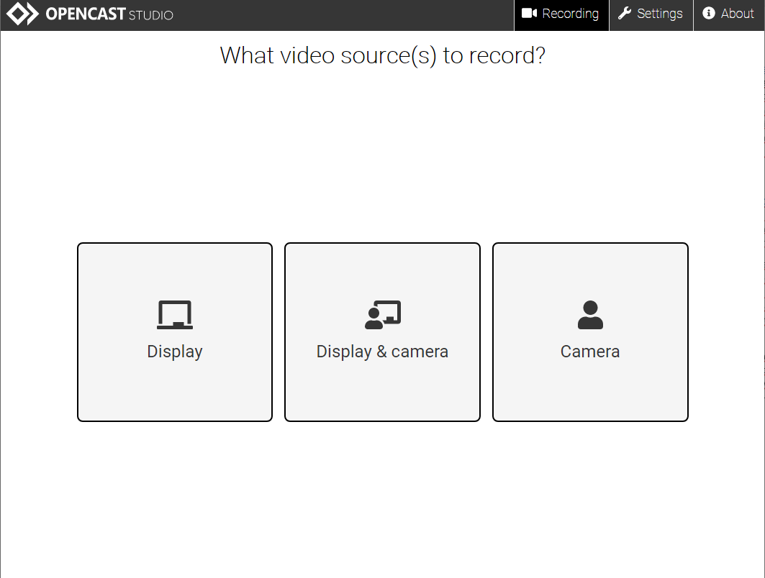Viewport: 765px width, 578px height.
Task: Open the About tab text label
Action: point(737,14)
